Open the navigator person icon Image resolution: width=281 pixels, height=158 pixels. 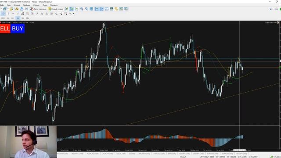(22, 9)
